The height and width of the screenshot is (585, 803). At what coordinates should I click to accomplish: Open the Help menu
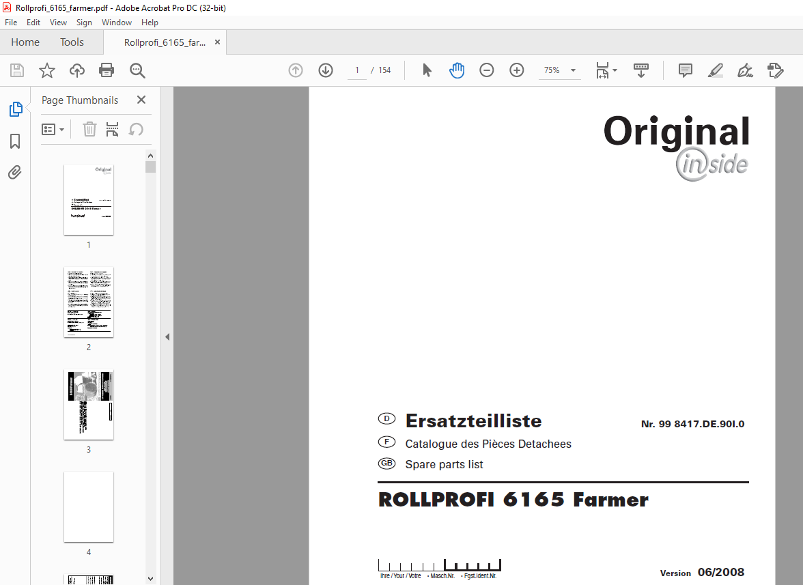coord(150,23)
